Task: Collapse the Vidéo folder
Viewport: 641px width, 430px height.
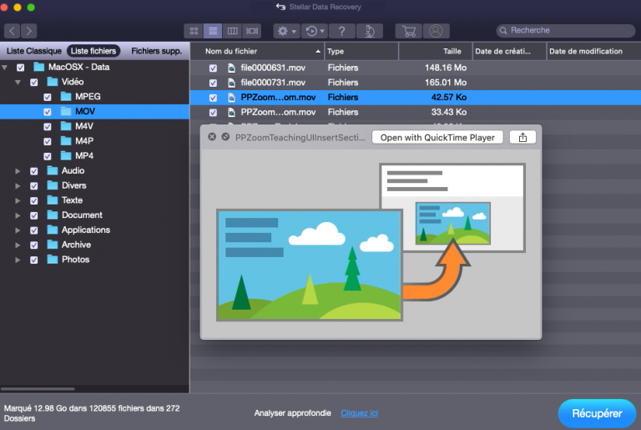Action: coord(18,83)
